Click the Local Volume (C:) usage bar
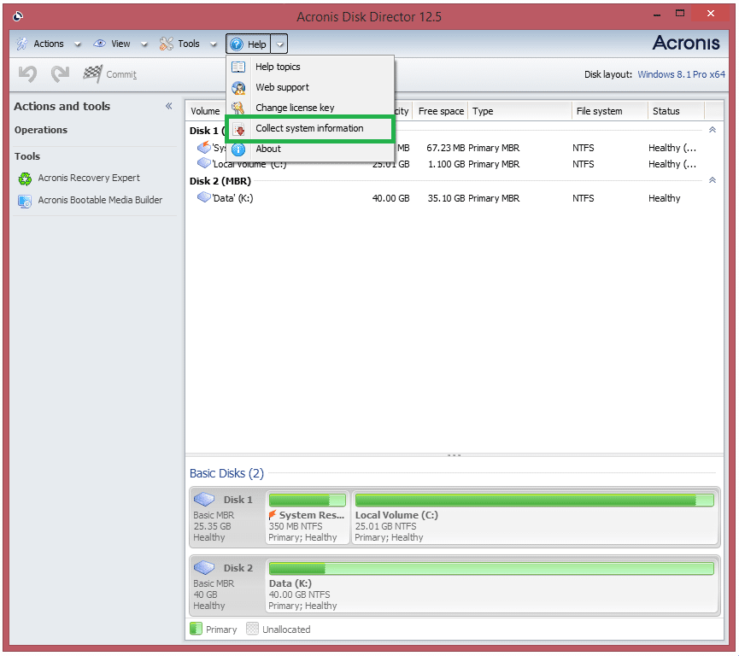 coord(535,500)
